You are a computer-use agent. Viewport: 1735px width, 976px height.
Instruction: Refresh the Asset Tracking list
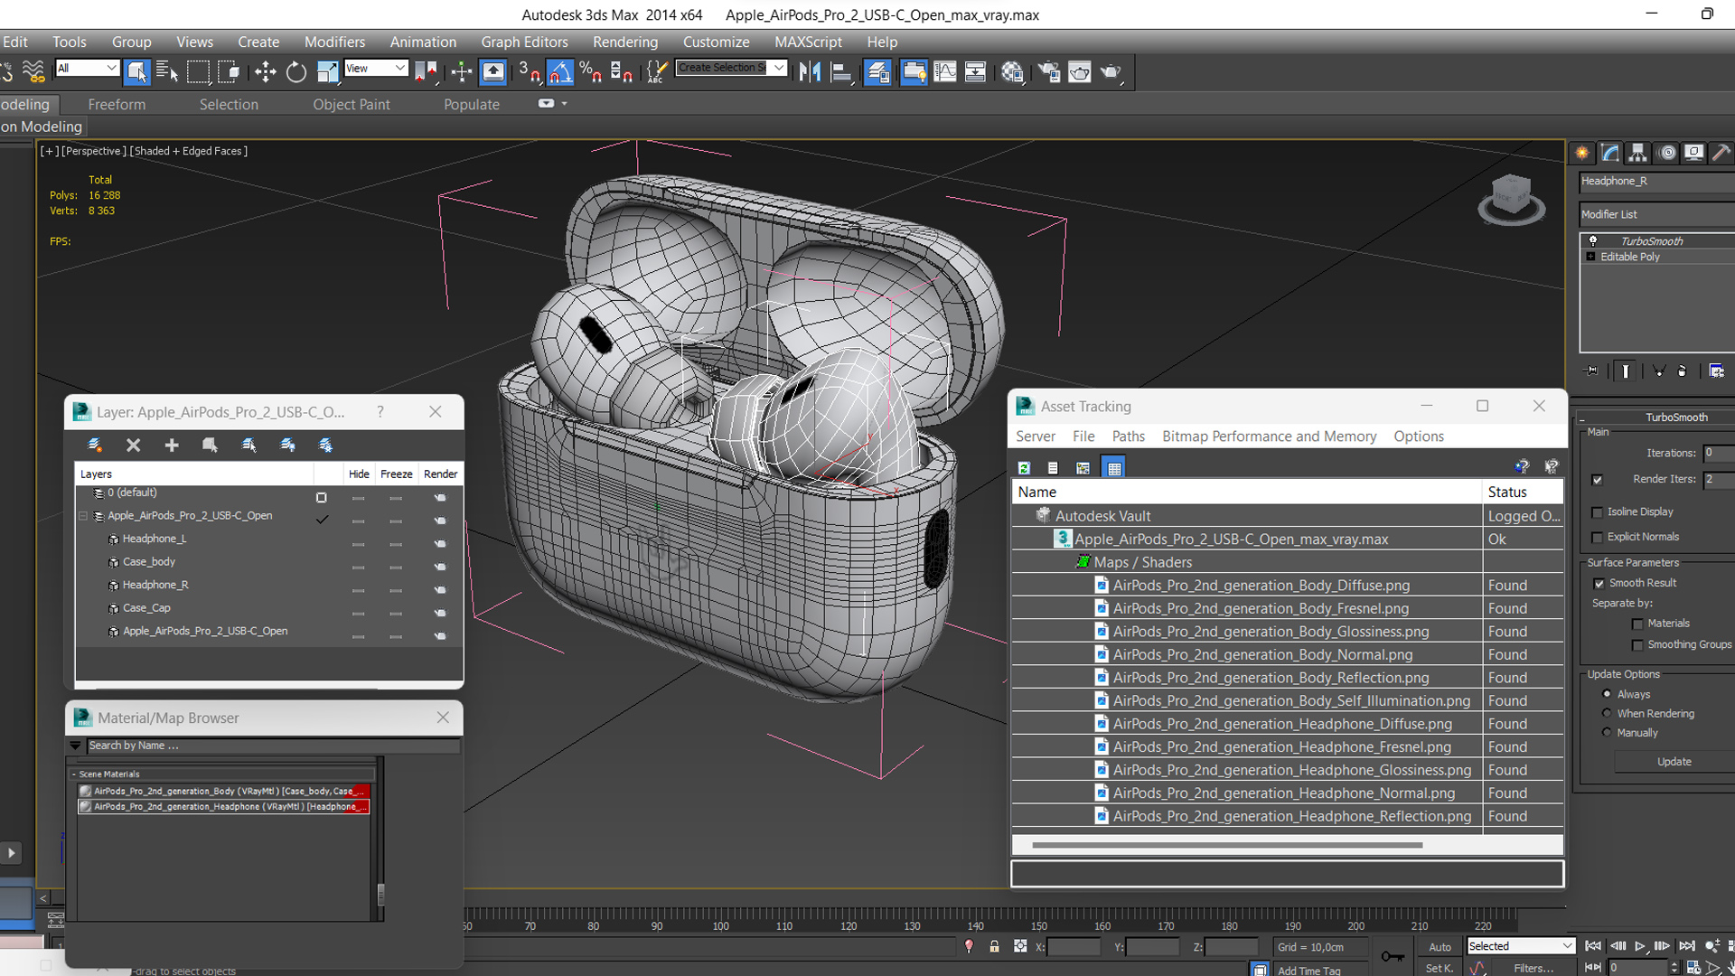pos(1024,468)
